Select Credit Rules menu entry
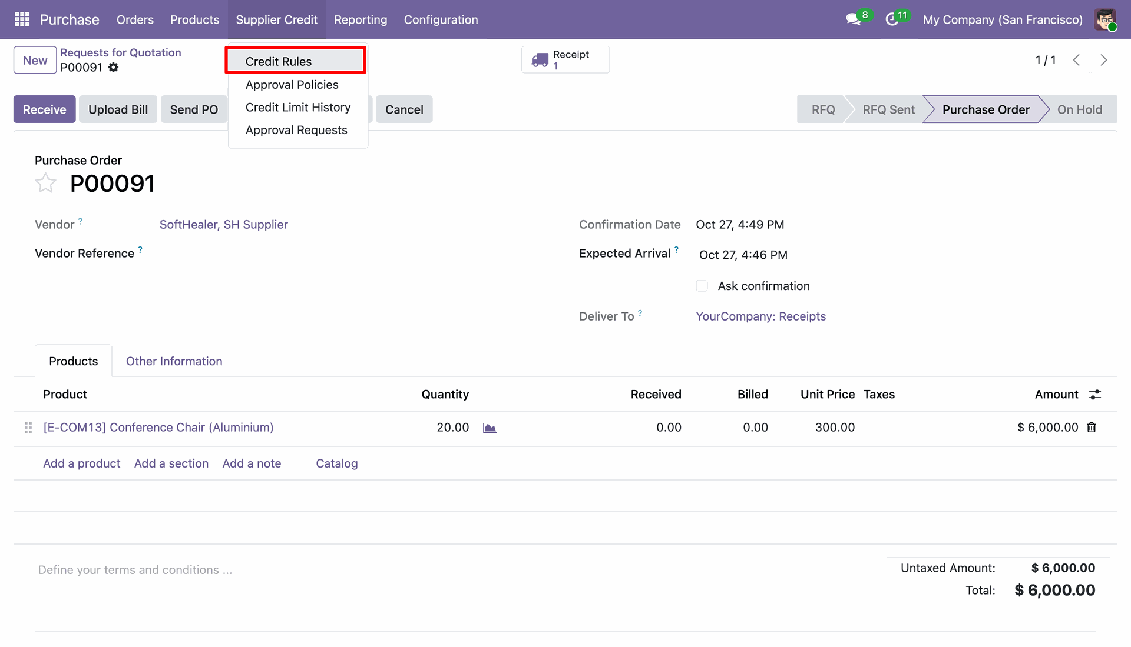1131x647 pixels. click(296, 61)
